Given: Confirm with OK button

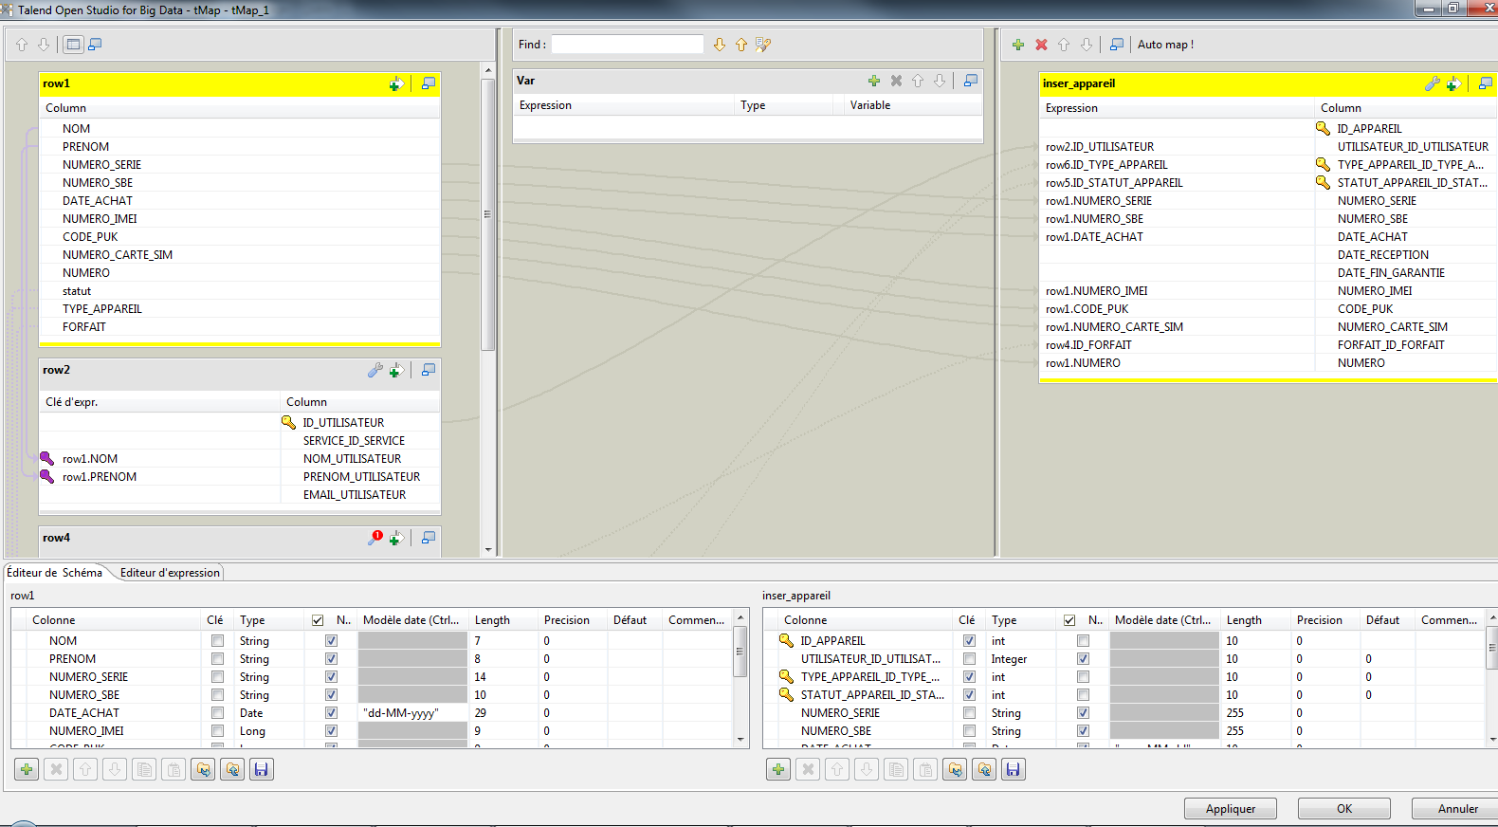Looking at the screenshot, I should click(1344, 809).
